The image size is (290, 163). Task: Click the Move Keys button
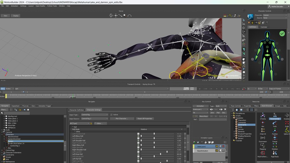click(203, 116)
